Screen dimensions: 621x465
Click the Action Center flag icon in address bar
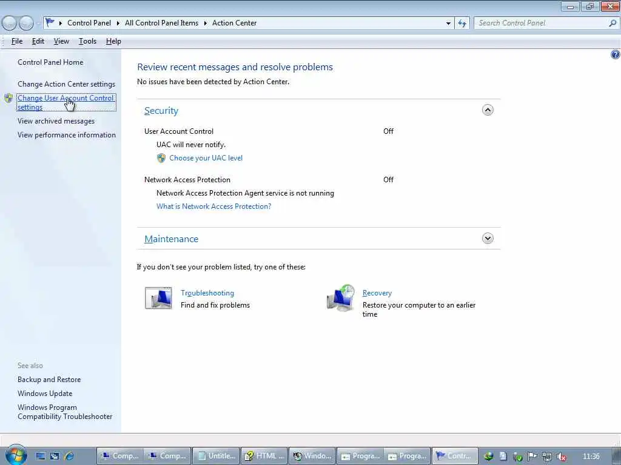[x=50, y=22]
